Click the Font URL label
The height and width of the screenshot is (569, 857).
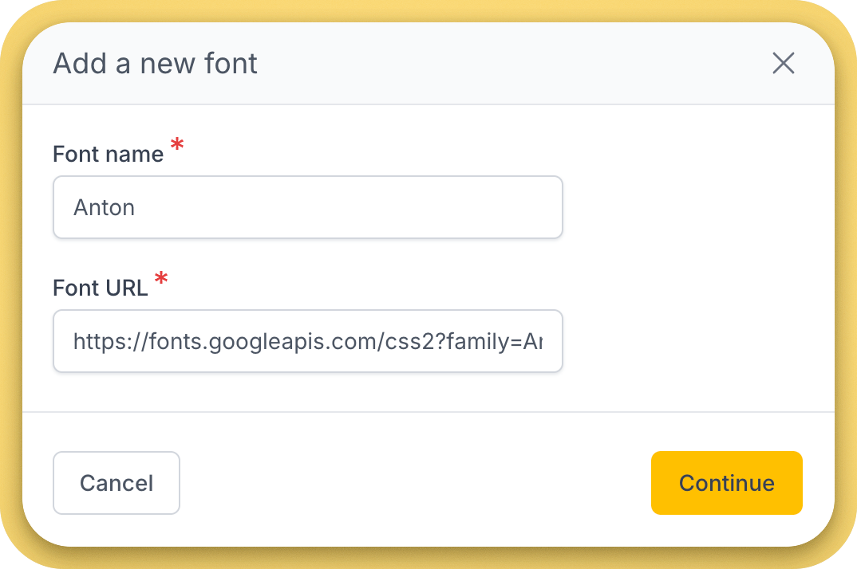click(101, 288)
